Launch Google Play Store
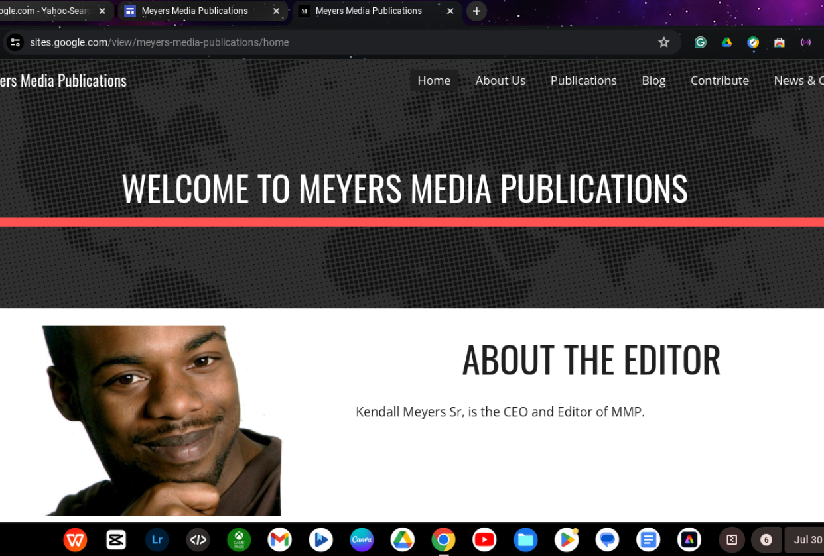This screenshot has width=824, height=556. 567,540
